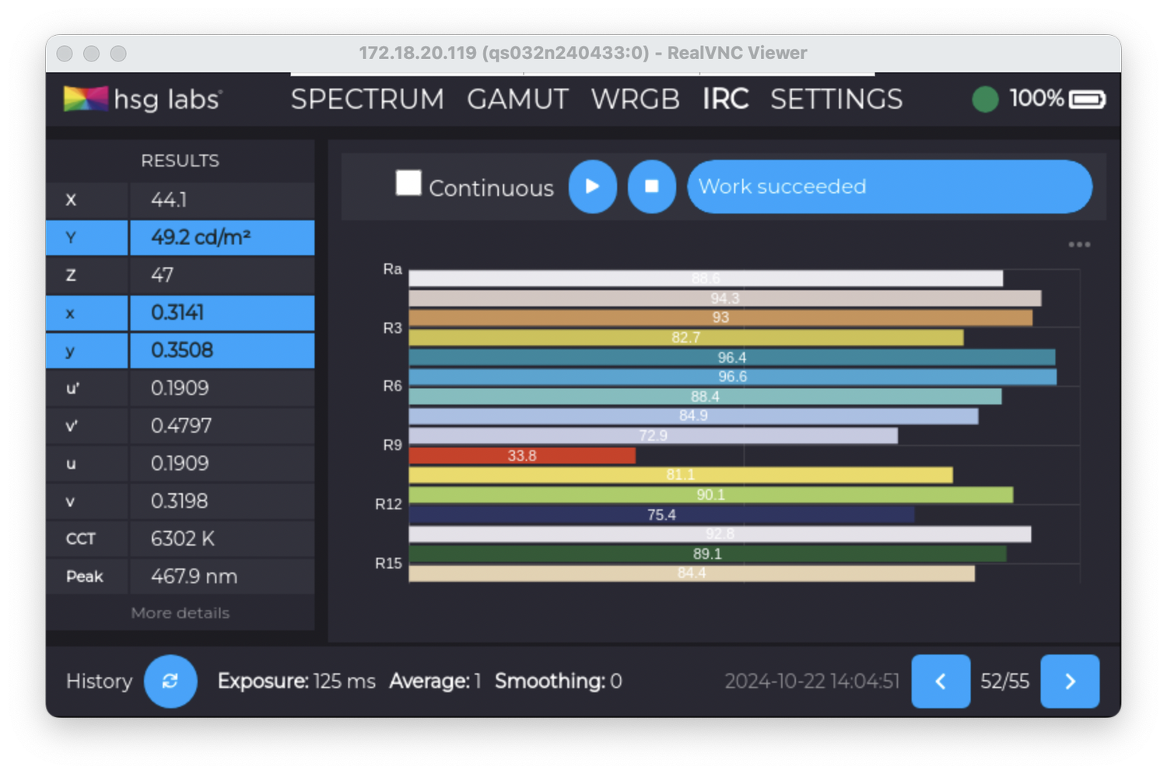1167x774 pixels.
Task: Select the v 0.3198 result row
Action: point(180,501)
